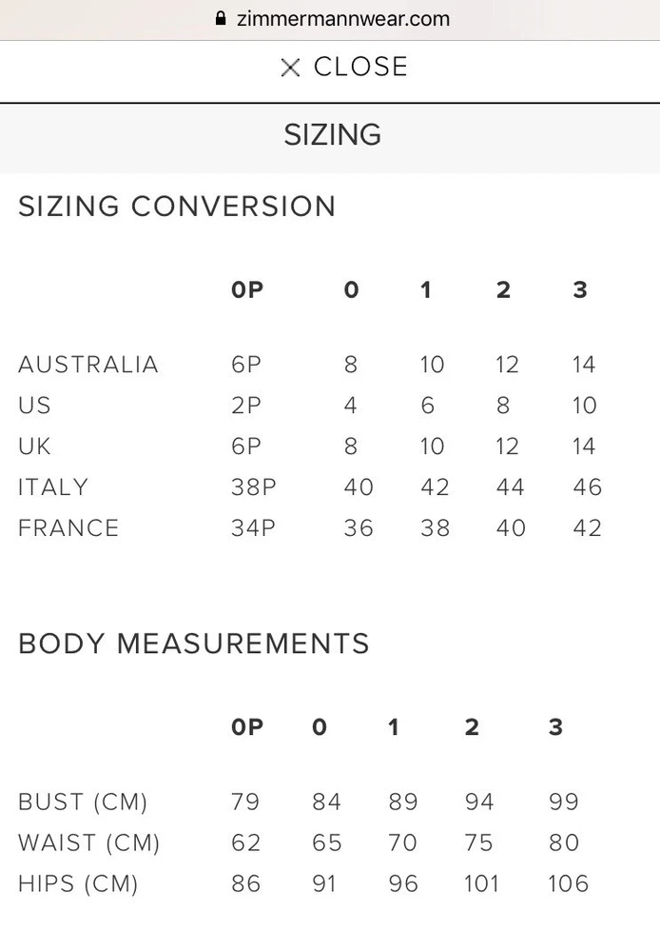Select the HIPS (CM) row label
660x952 pixels.
(x=78, y=884)
